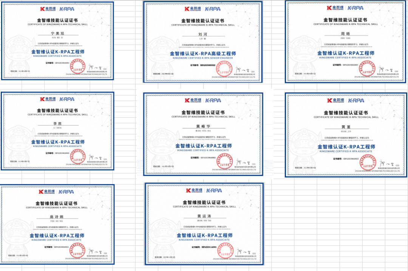Click the HUANG JIN pinyin under 黄堇
Viewport: 408px width, 271px height.
tap(346, 132)
